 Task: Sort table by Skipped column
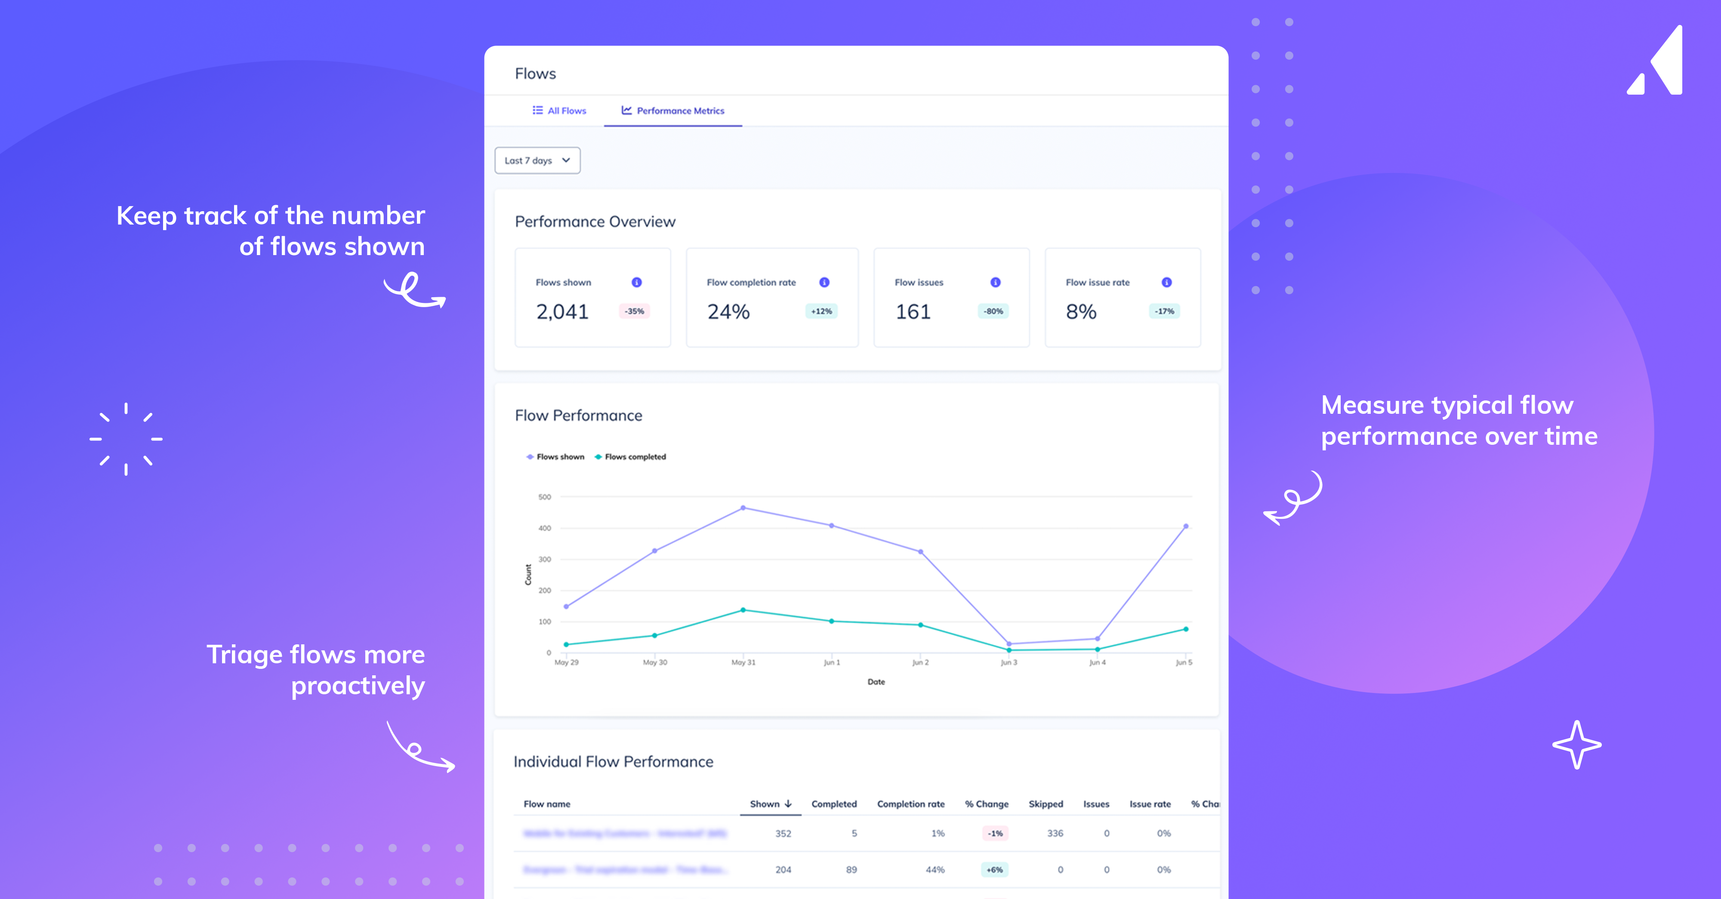coord(1046,804)
